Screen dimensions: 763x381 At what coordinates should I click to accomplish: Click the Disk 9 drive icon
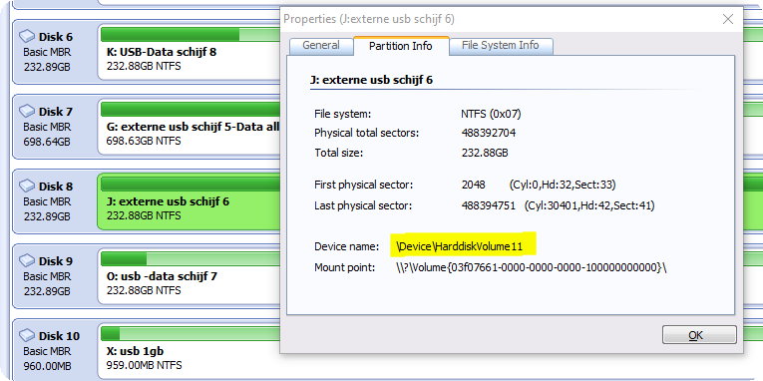coord(27,261)
